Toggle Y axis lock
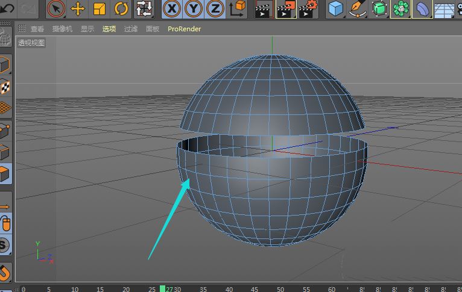This screenshot has height=292, width=462. pyautogui.click(x=194, y=8)
